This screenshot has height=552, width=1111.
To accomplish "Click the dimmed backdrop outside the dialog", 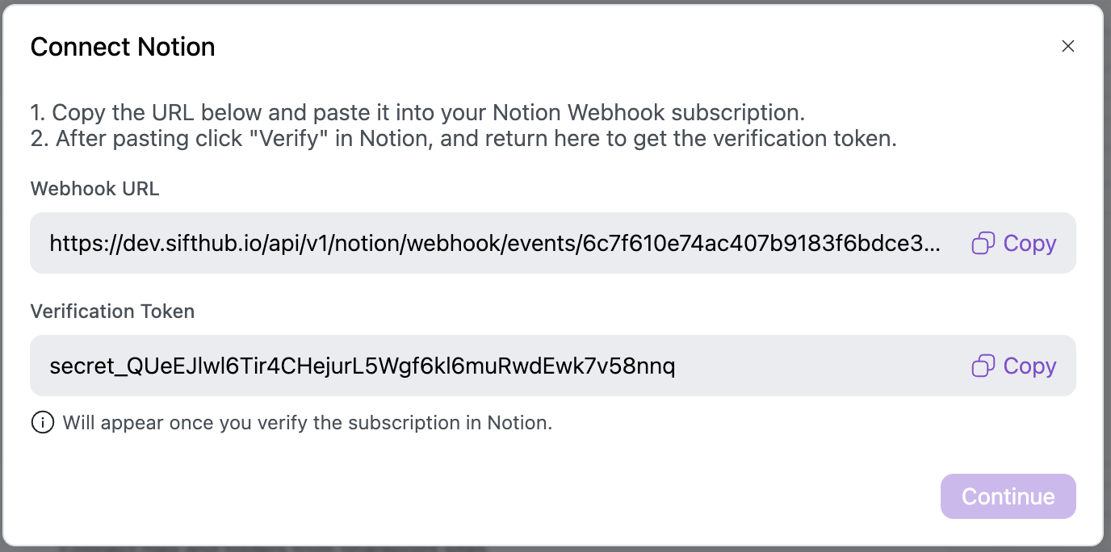I will (1107, 274).
